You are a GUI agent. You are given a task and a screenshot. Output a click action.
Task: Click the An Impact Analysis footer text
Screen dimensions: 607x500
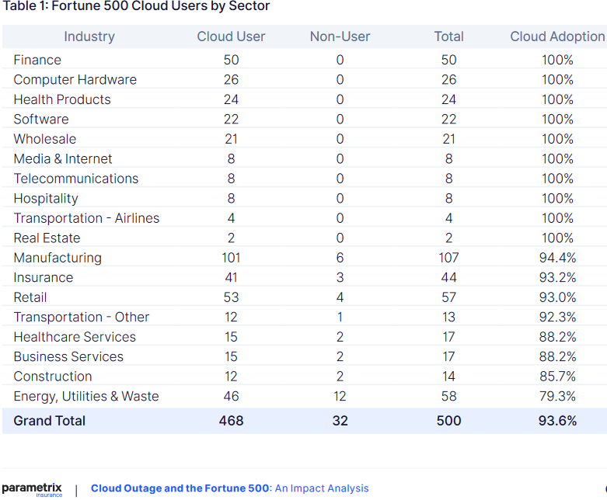click(322, 488)
